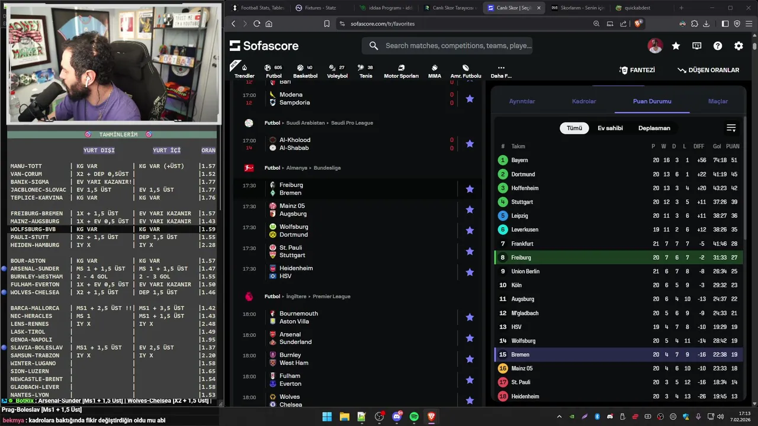
Task: Click the Brave shield icon in address bar
Action: coord(638,24)
